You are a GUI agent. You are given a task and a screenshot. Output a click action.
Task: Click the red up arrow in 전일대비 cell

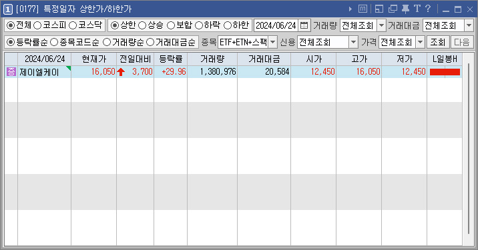click(x=121, y=72)
